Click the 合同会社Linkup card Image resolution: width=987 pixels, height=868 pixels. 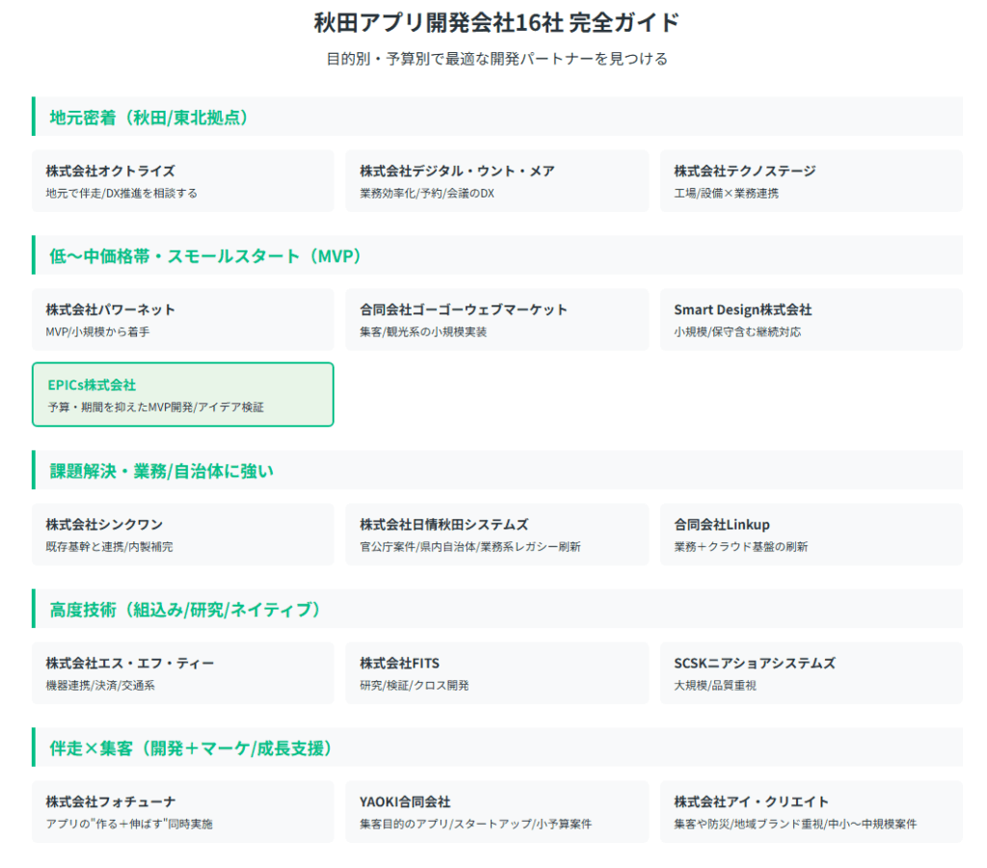tap(811, 535)
